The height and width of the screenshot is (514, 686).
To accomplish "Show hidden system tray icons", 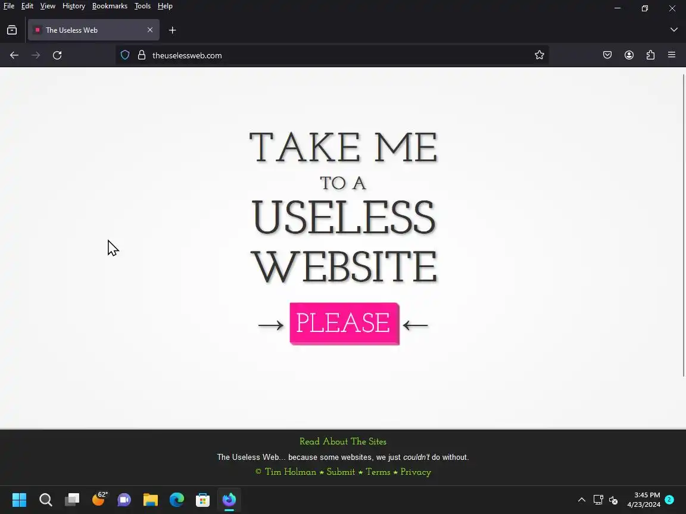I will point(581,500).
